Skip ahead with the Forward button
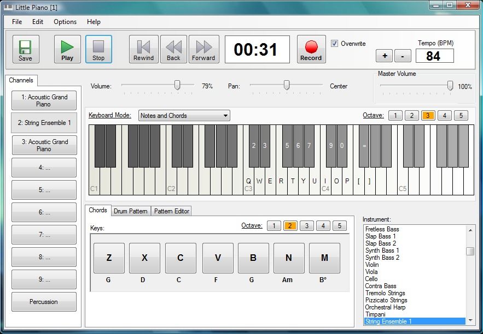The height and width of the screenshot is (334, 483). point(203,50)
